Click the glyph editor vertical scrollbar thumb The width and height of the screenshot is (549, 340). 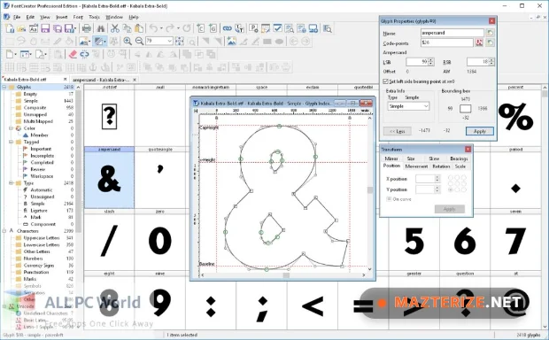370,190
